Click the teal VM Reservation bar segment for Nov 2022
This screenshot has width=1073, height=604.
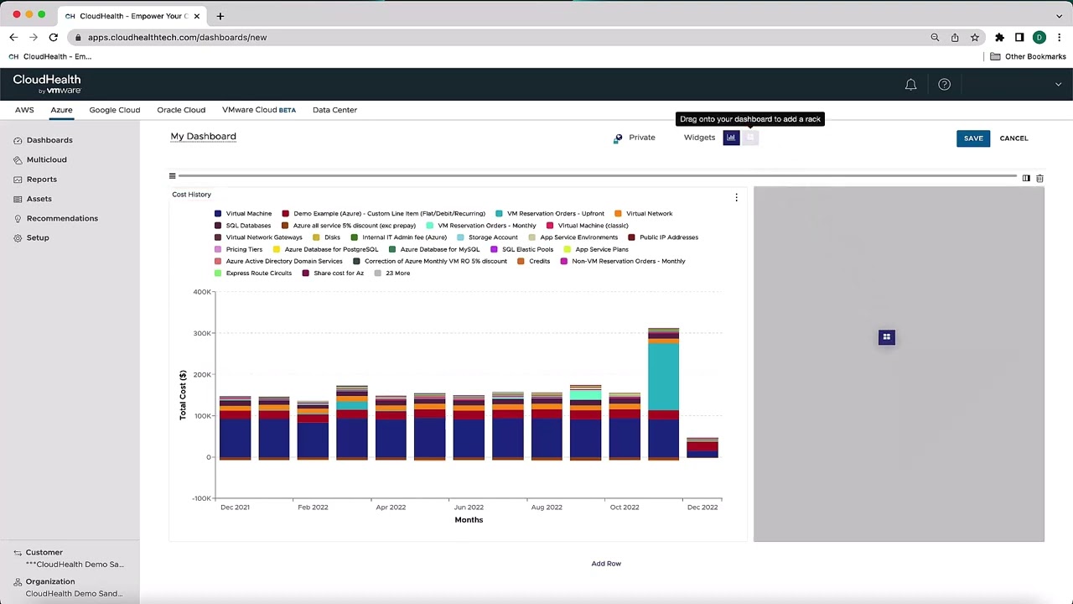click(x=663, y=377)
